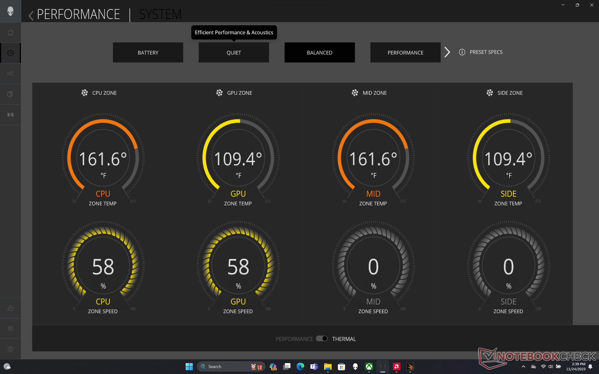The image size is (599, 374).
Task: Select the Performance gauge sidebar icon
Action: click(10, 53)
